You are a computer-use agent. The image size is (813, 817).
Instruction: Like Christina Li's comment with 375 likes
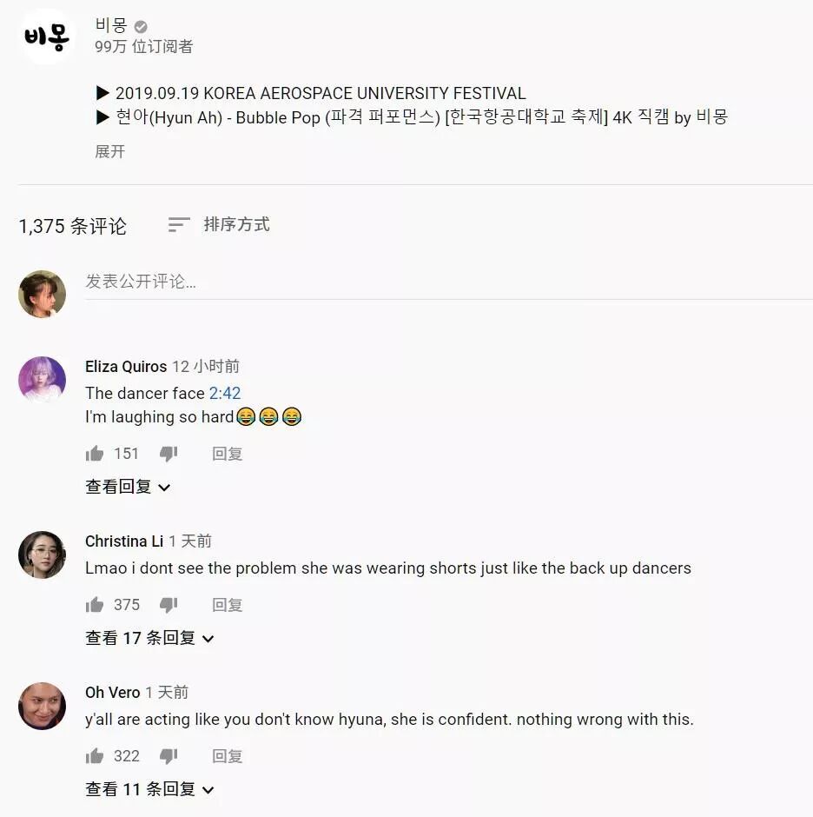click(95, 605)
